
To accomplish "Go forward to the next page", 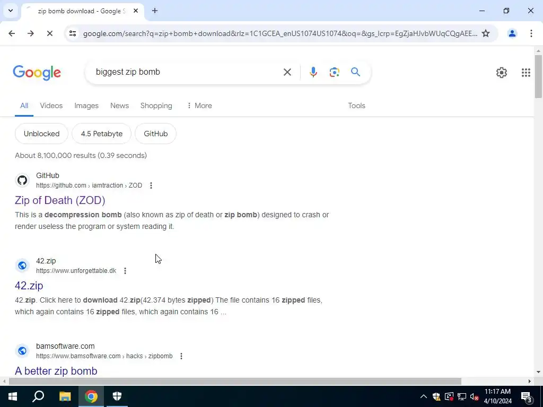I will pyautogui.click(x=30, y=33).
